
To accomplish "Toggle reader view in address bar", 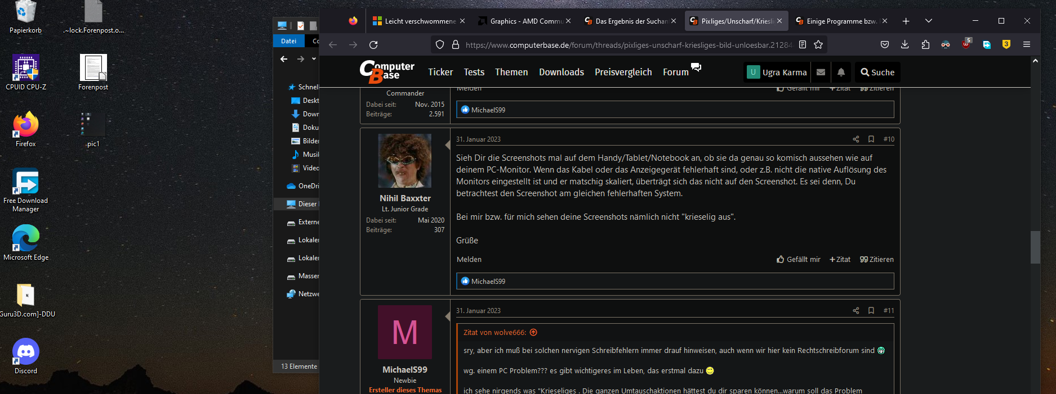I will tap(803, 45).
